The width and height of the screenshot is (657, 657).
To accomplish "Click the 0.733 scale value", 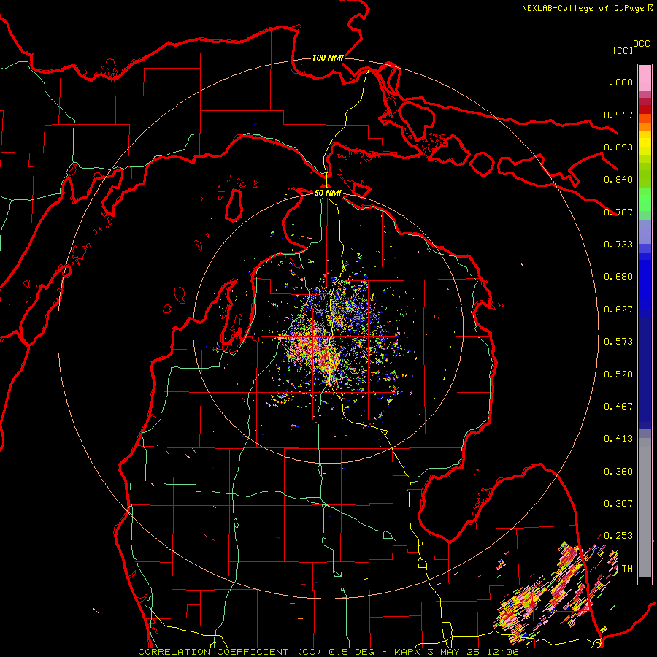I will tap(618, 245).
